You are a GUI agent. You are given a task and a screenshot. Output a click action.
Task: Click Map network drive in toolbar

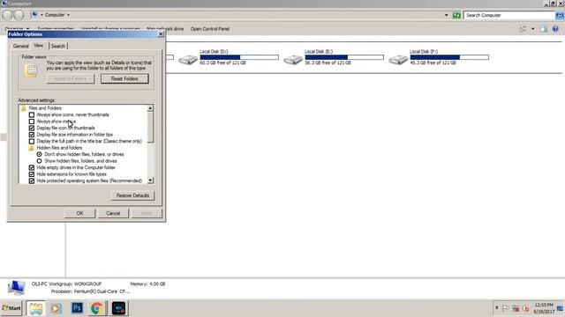(165, 29)
